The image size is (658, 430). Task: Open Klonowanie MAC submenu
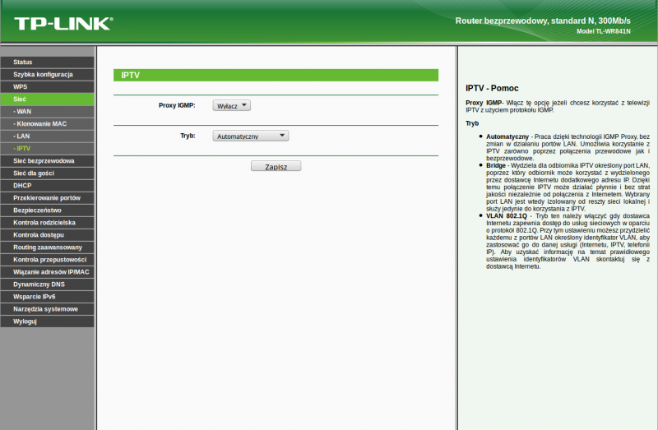tap(48, 124)
